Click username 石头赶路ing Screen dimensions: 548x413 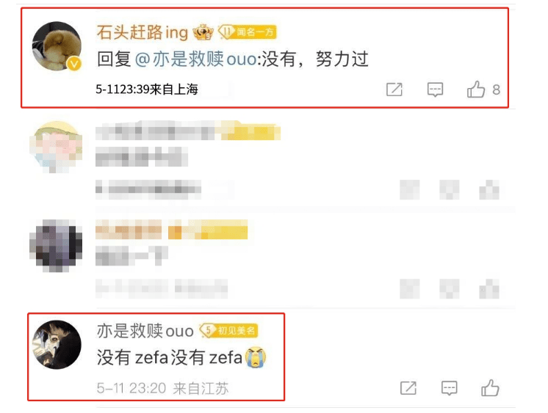point(143,32)
